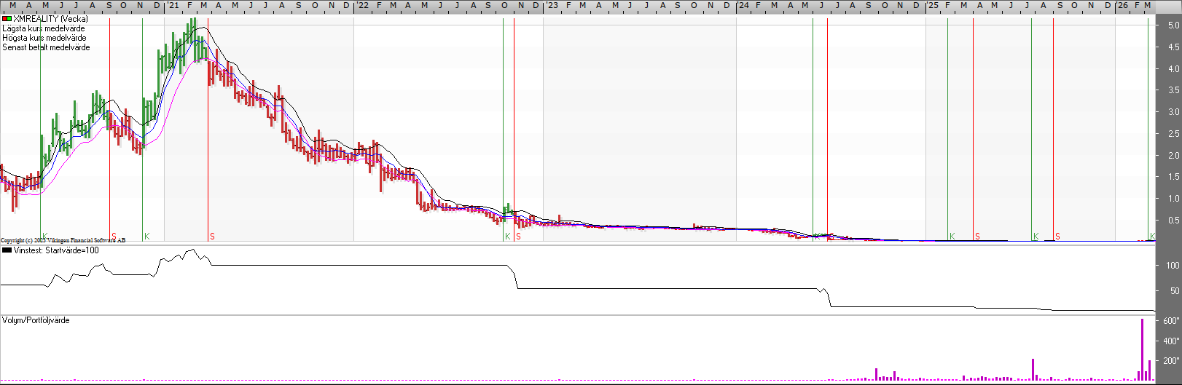This screenshot has height=385, width=1182.
Task: Click the Vikingen Financial Software copyright text
Action: (63, 240)
